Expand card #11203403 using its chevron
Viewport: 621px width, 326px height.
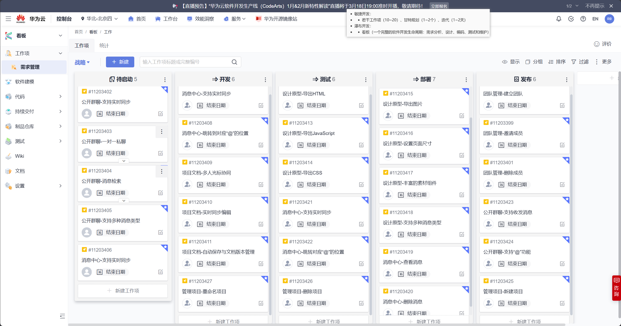click(x=123, y=161)
